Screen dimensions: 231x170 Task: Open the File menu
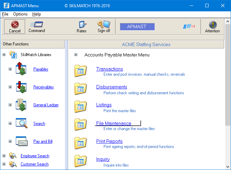tap(5, 14)
